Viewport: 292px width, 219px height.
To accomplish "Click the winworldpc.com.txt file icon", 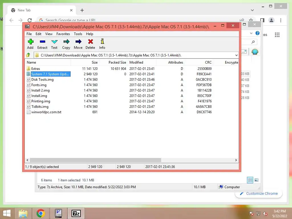I will click(29, 112).
